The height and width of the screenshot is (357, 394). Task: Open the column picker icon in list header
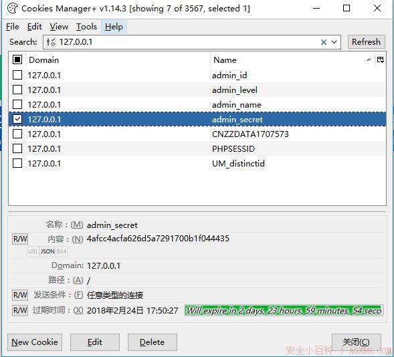click(381, 59)
